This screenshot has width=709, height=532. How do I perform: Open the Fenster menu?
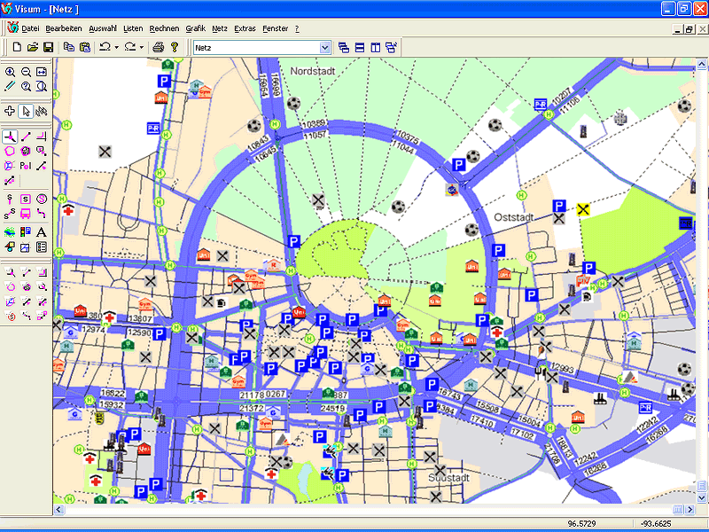tap(275, 28)
